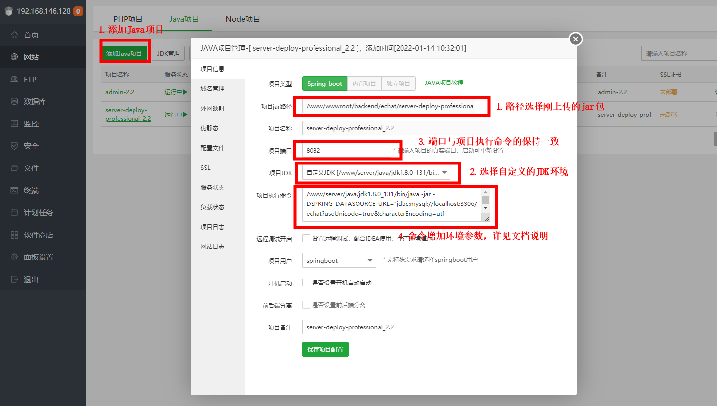The height and width of the screenshot is (406, 717).
Task: Click the database icon in the sidebar
Action: (x=15, y=102)
